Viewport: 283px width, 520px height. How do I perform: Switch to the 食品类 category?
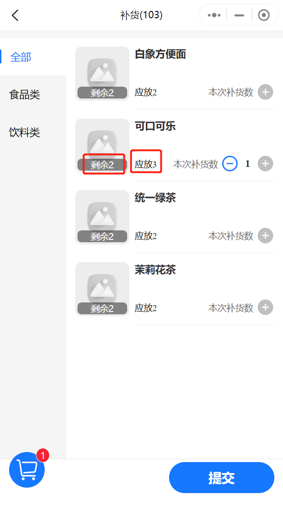coord(25,94)
